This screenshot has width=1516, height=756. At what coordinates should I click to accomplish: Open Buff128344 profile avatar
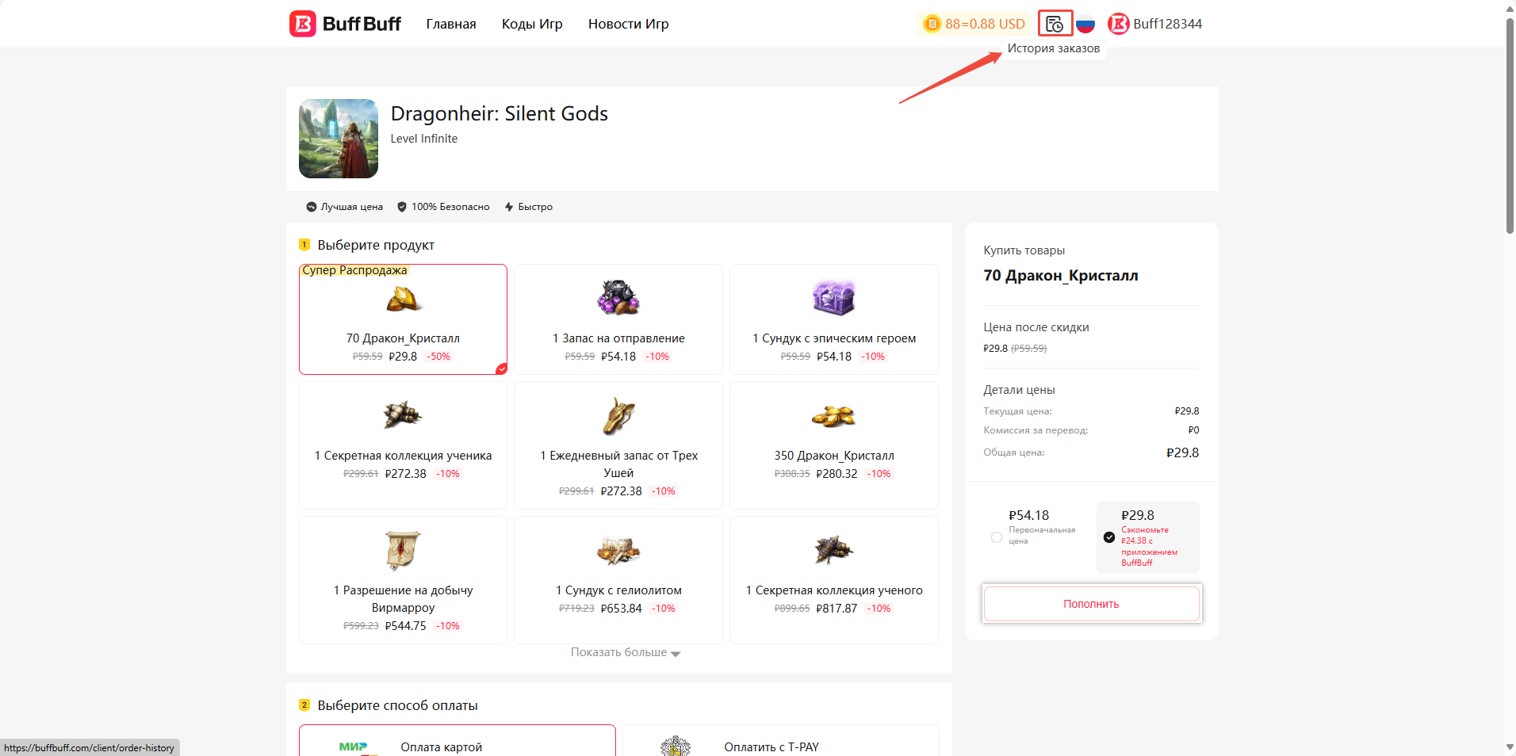point(1118,24)
